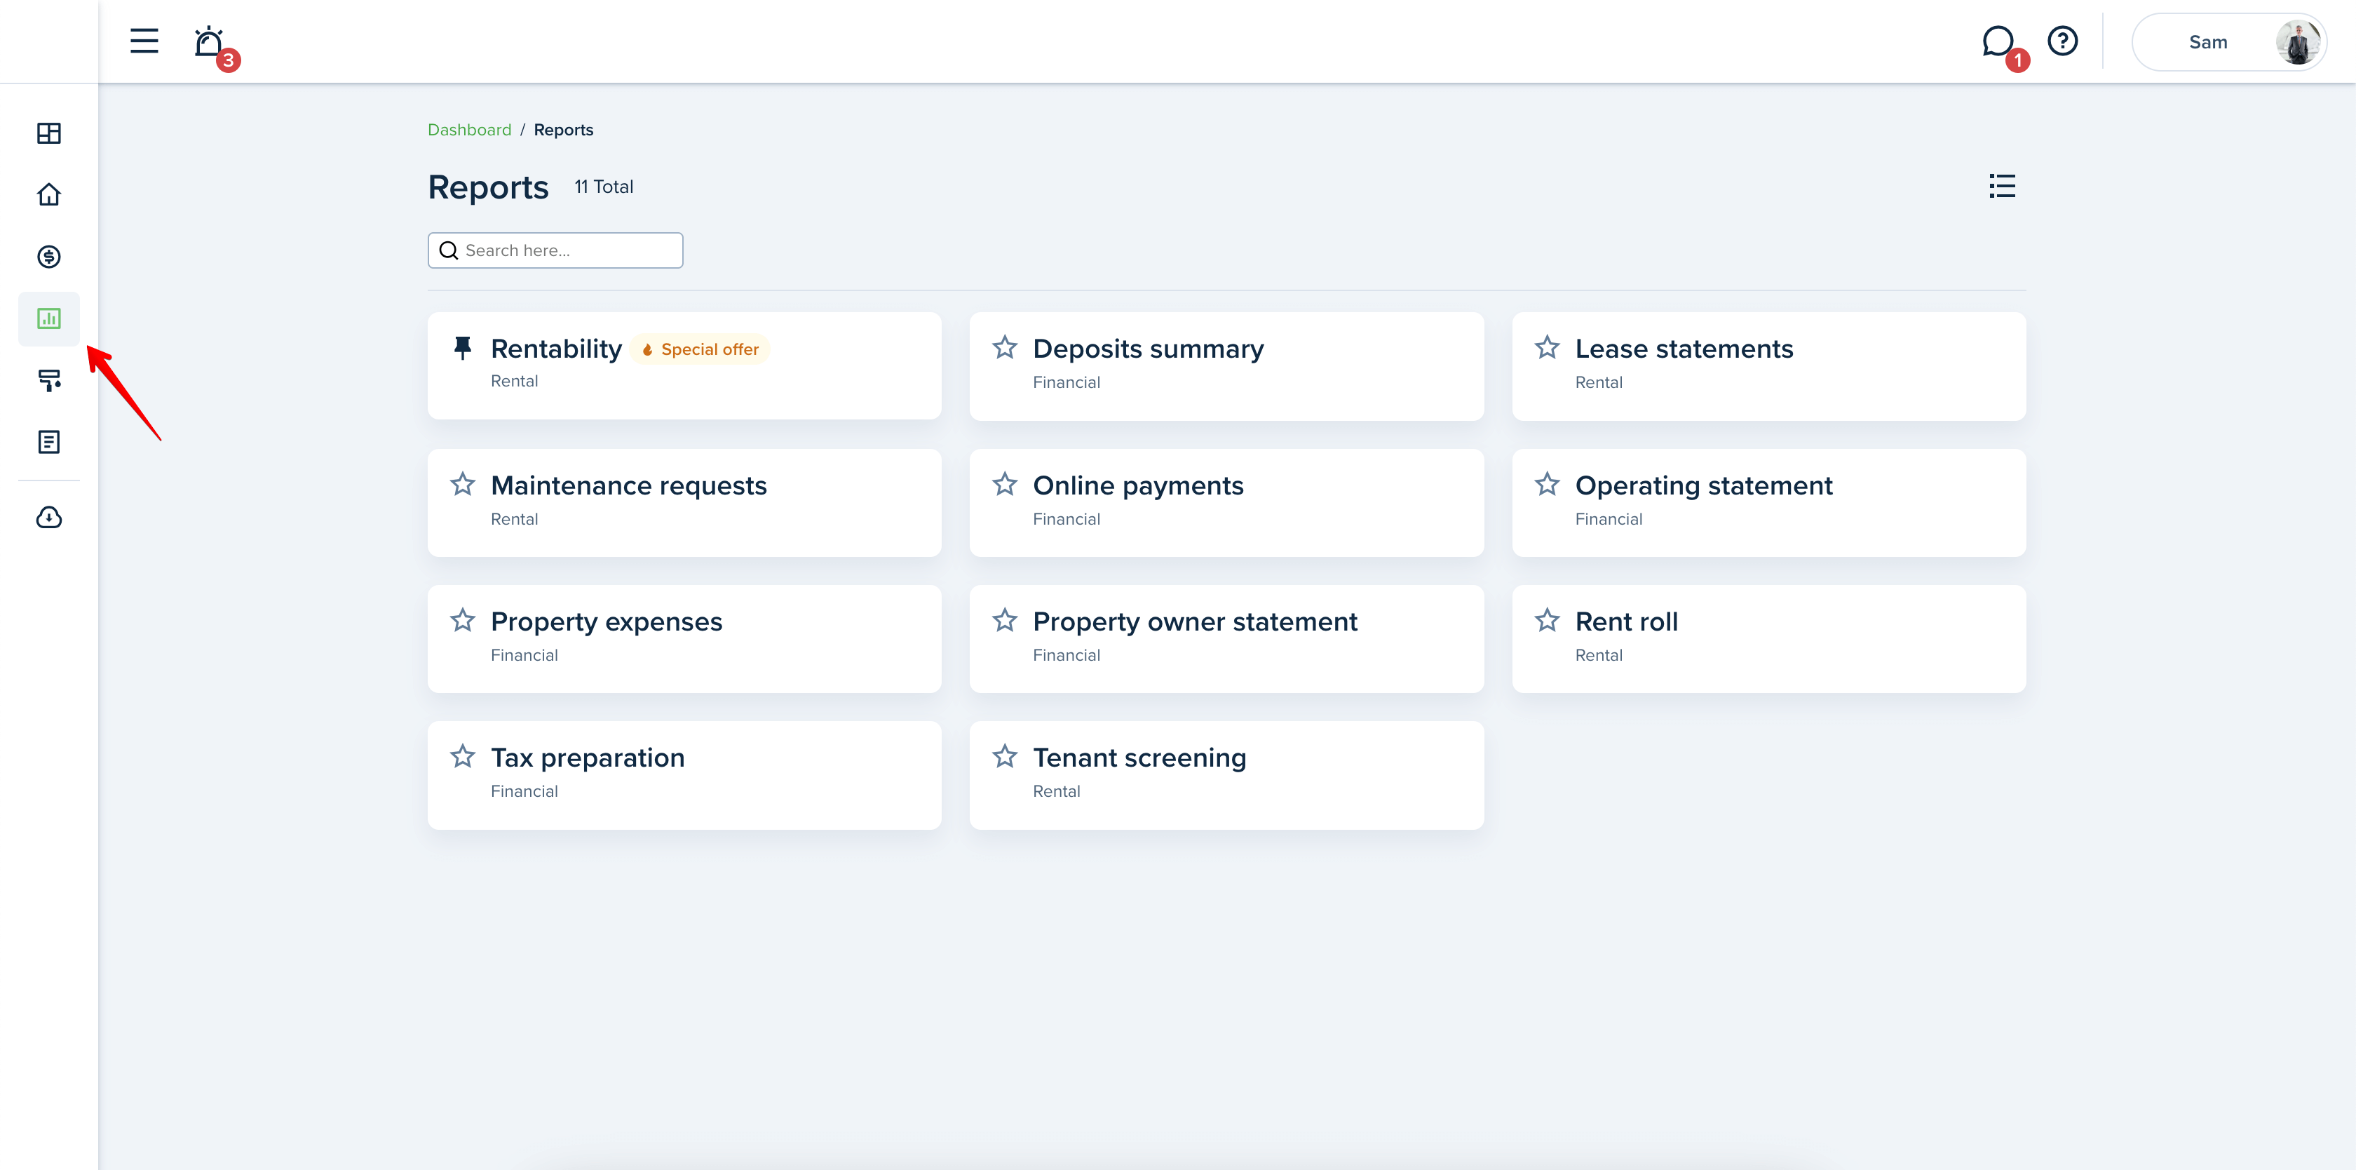Star the Maintenance requests report
The height and width of the screenshot is (1170, 2356).
tap(463, 484)
